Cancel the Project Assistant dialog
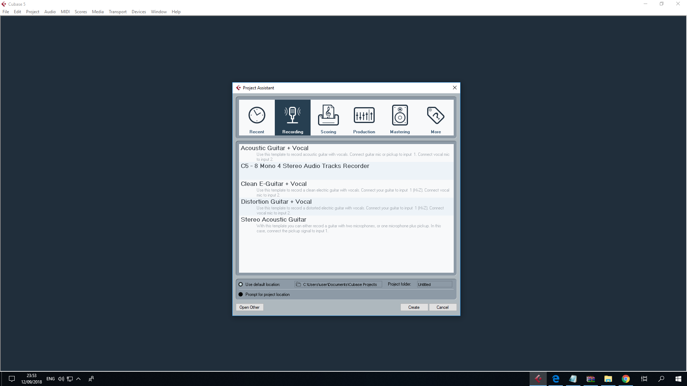The width and height of the screenshot is (687, 386). point(442,307)
